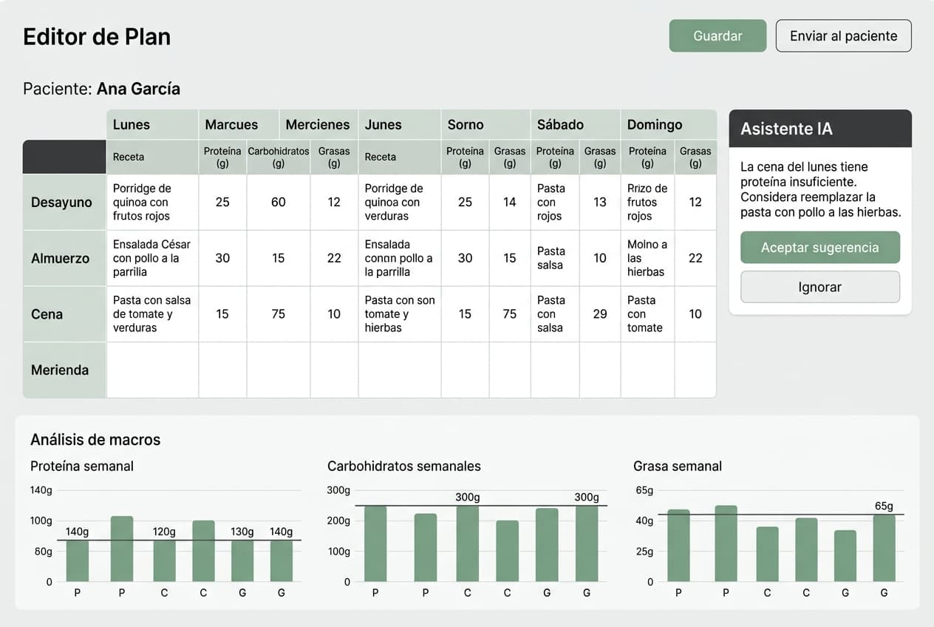Edit Lunes Cena recipe Pasta con salsa de tomate
The image size is (934, 627).
pos(152,314)
